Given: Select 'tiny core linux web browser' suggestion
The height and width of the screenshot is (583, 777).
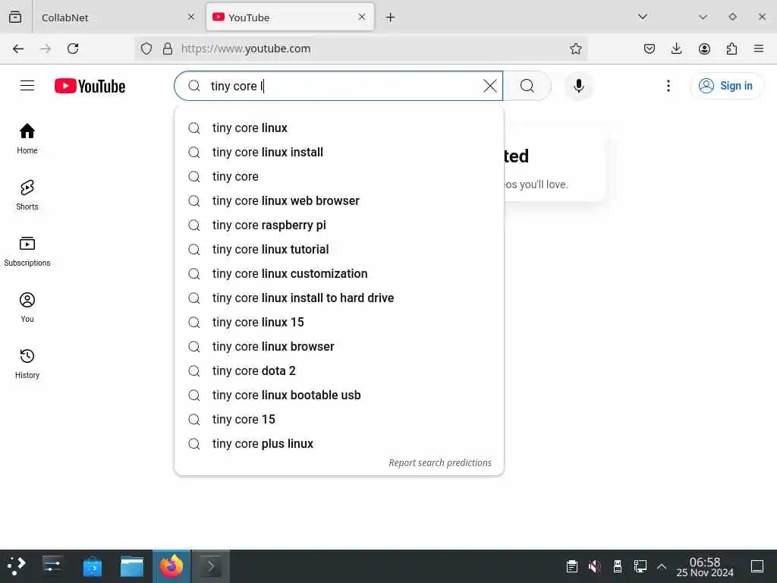Looking at the screenshot, I should (x=339, y=200).
